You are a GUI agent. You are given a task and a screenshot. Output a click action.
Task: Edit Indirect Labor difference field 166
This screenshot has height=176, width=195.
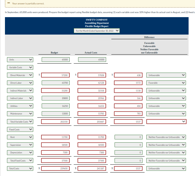click(128, 98)
